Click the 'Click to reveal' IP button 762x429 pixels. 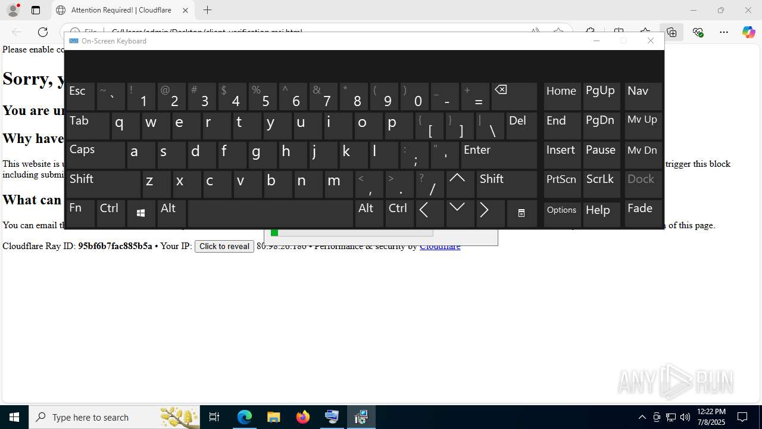tap(224, 246)
